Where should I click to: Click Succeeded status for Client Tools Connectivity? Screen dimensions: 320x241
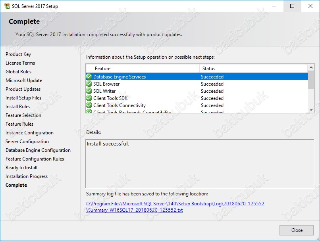[x=212, y=105]
